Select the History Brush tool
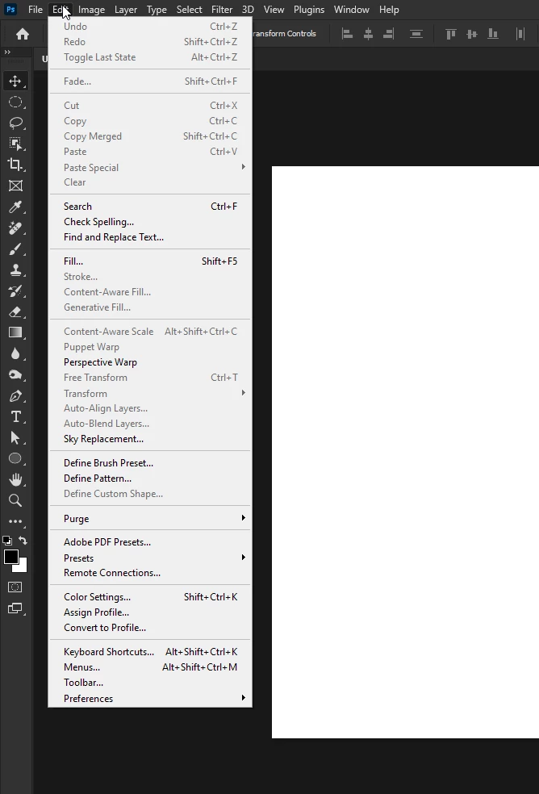This screenshot has width=539, height=794. point(15,290)
